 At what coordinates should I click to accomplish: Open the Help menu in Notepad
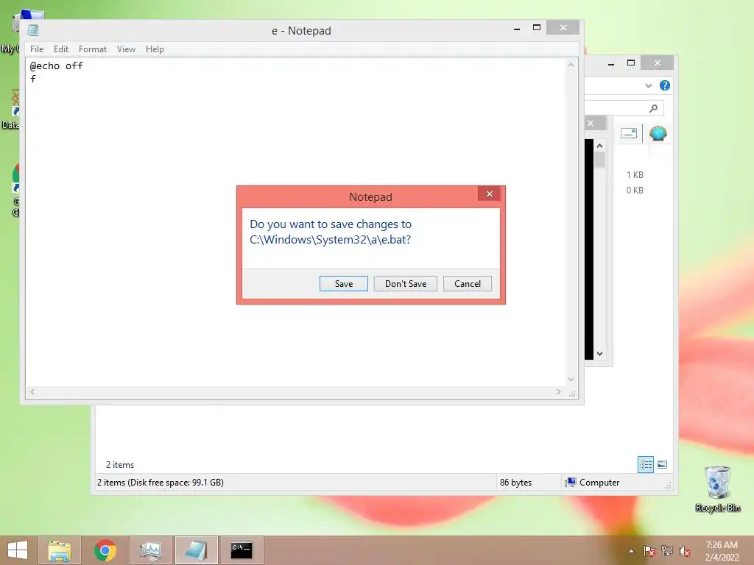[x=155, y=49]
